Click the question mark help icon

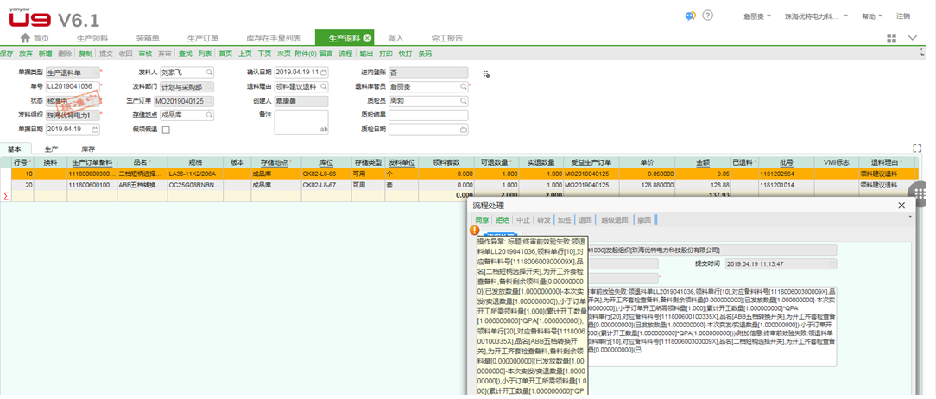tap(708, 16)
